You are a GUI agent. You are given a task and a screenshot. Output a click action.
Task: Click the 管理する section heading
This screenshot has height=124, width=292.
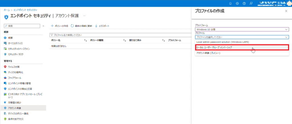(8, 61)
